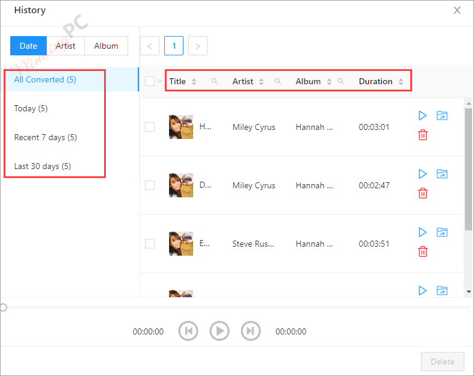The image size is (474, 376).
Task: Select Last 30 days (5) filter
Action: (x=70, y=166)
